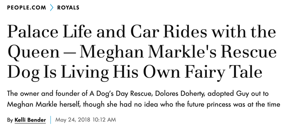291x132 pixels.
Task: Click the blue divider beside author name
Action: (x=51, y=120)
